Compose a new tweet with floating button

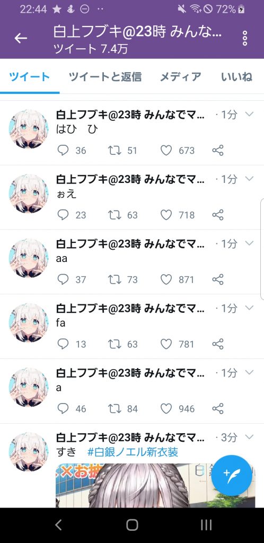[x=232, y=475]
